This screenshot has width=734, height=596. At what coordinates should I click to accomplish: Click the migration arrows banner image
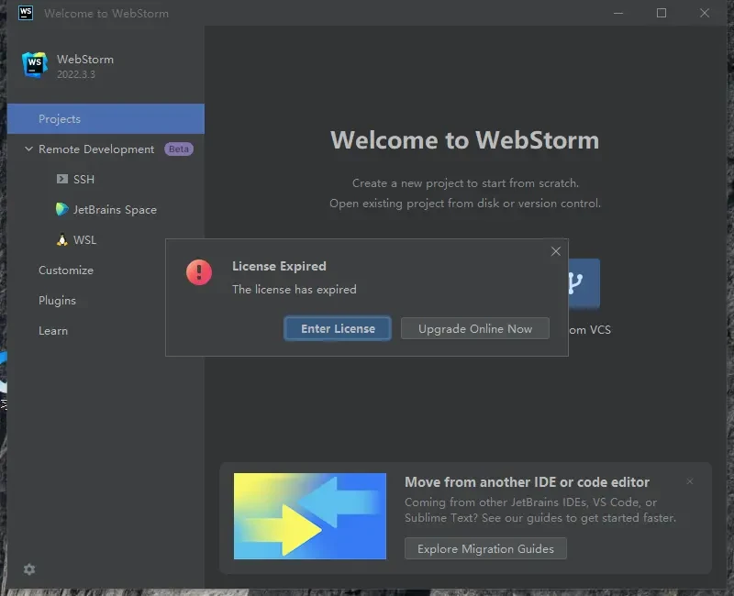point(310,515)
